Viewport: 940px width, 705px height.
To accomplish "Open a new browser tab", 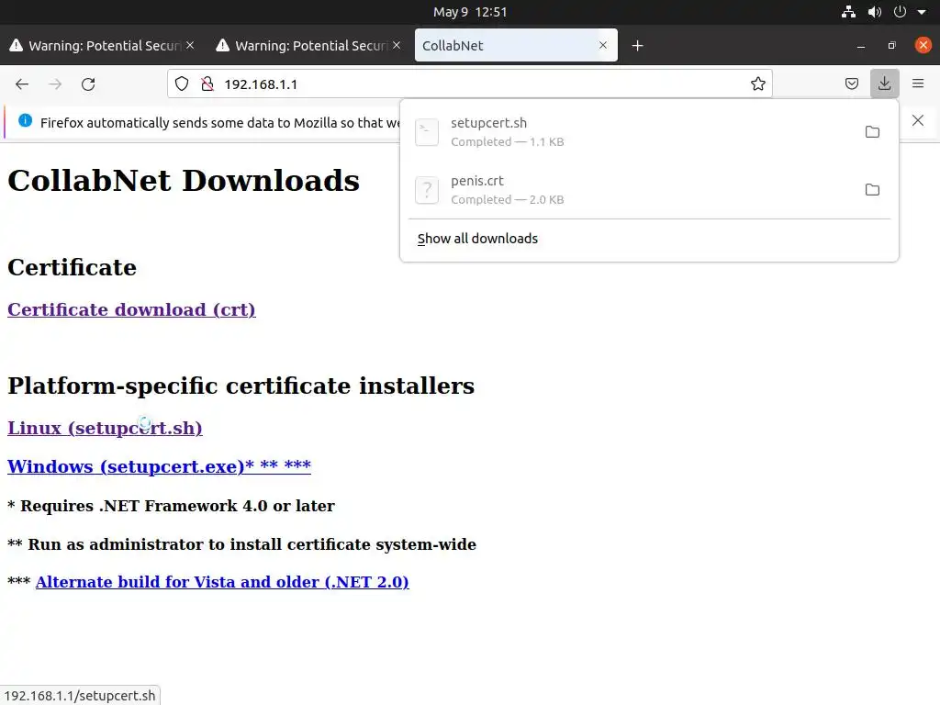I will coord(637,46).
